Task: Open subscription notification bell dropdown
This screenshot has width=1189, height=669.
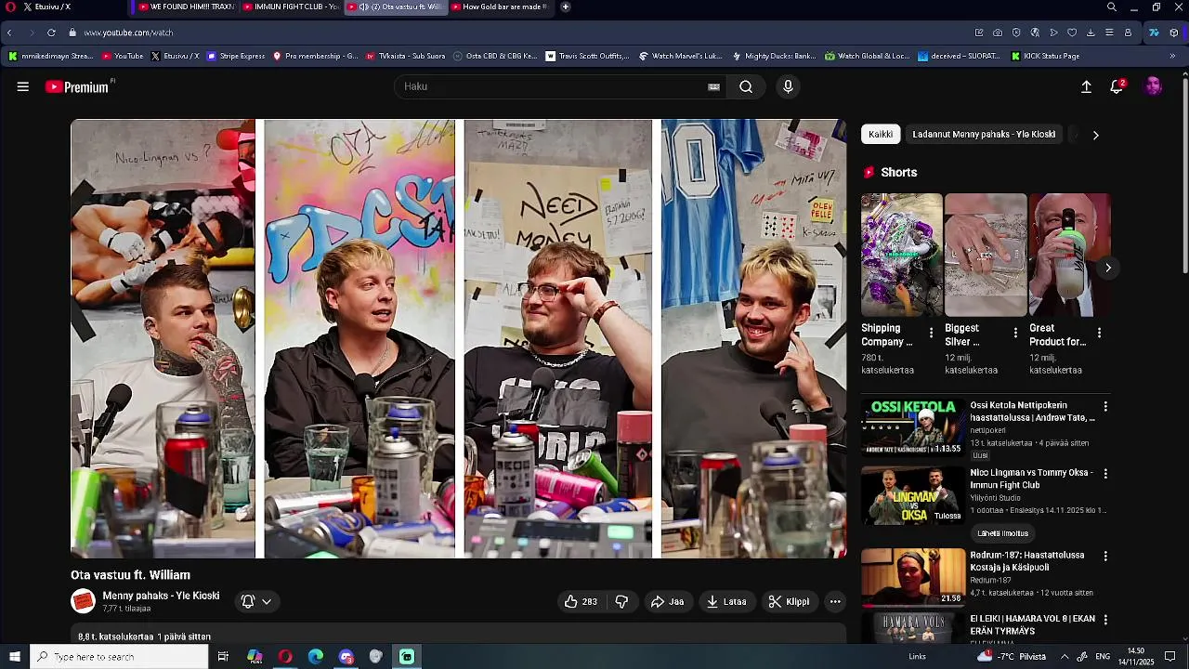Action: point(256,601)
